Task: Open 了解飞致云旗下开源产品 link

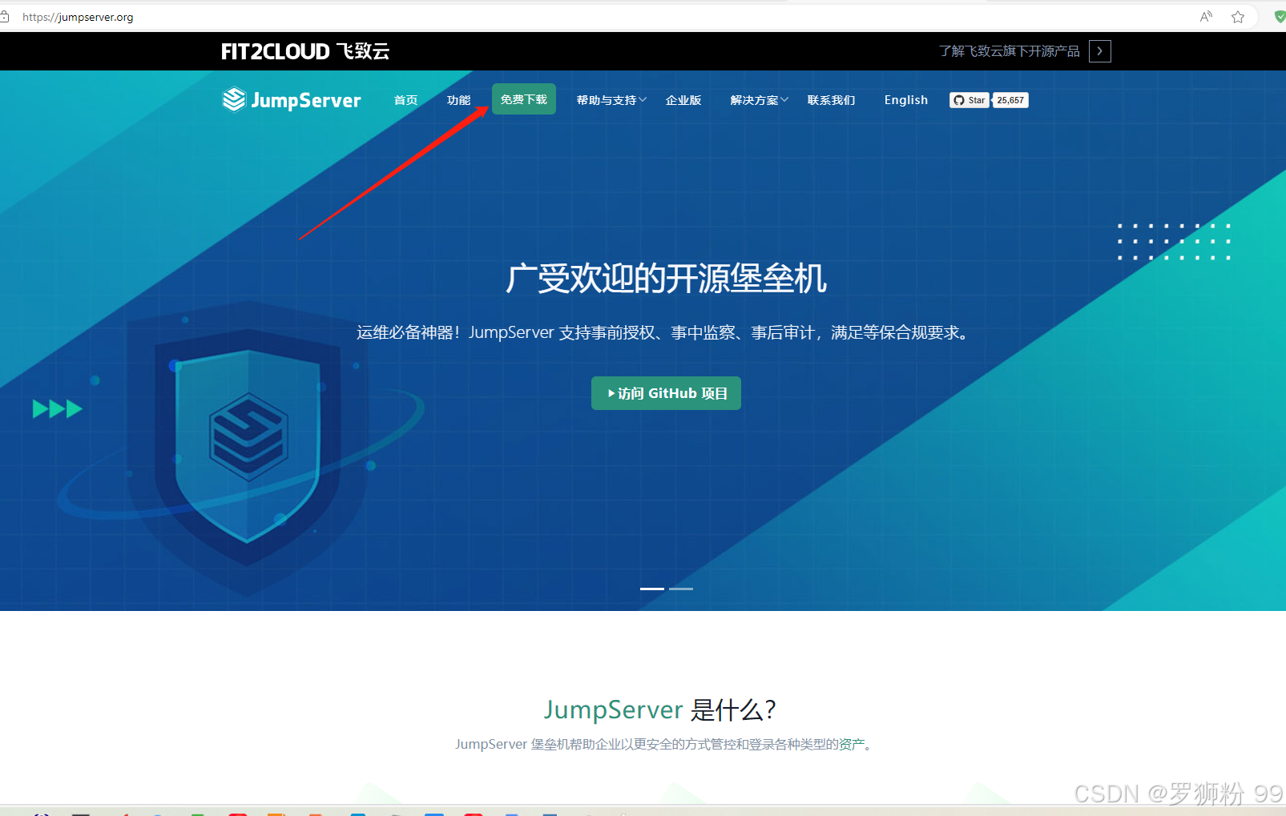Action: click(x=1010, y=51)
